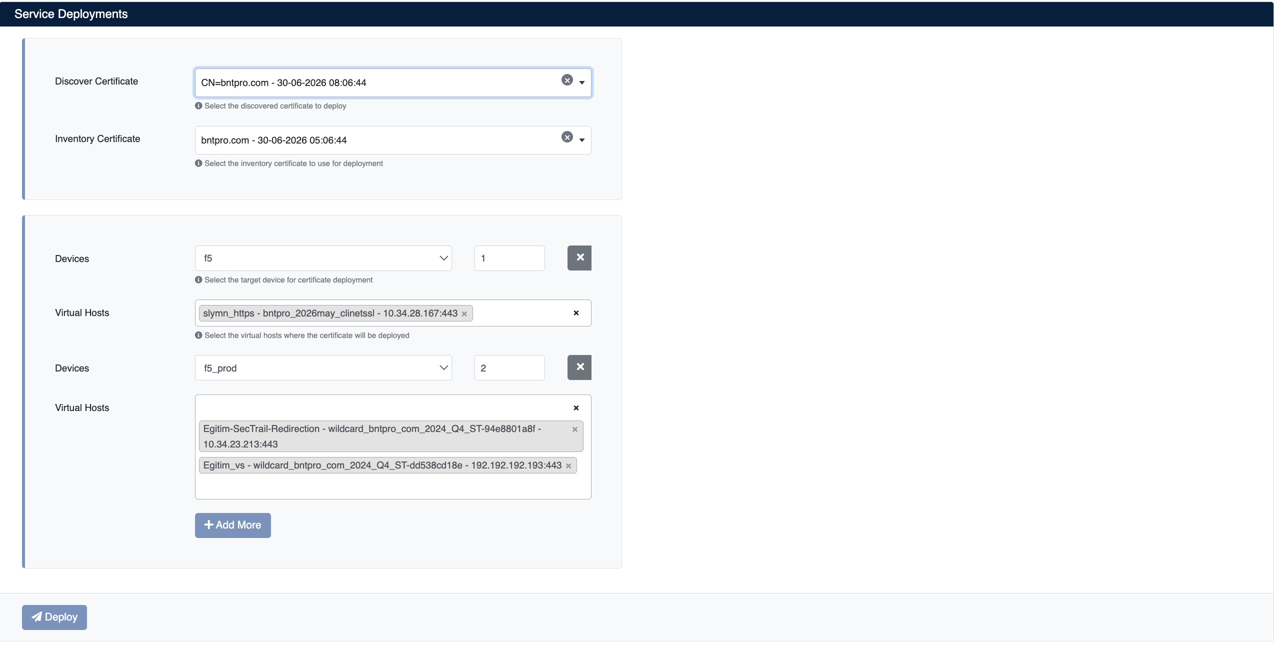Click the Add More button
Screen dimensions: 1274x647
[233, 525]
